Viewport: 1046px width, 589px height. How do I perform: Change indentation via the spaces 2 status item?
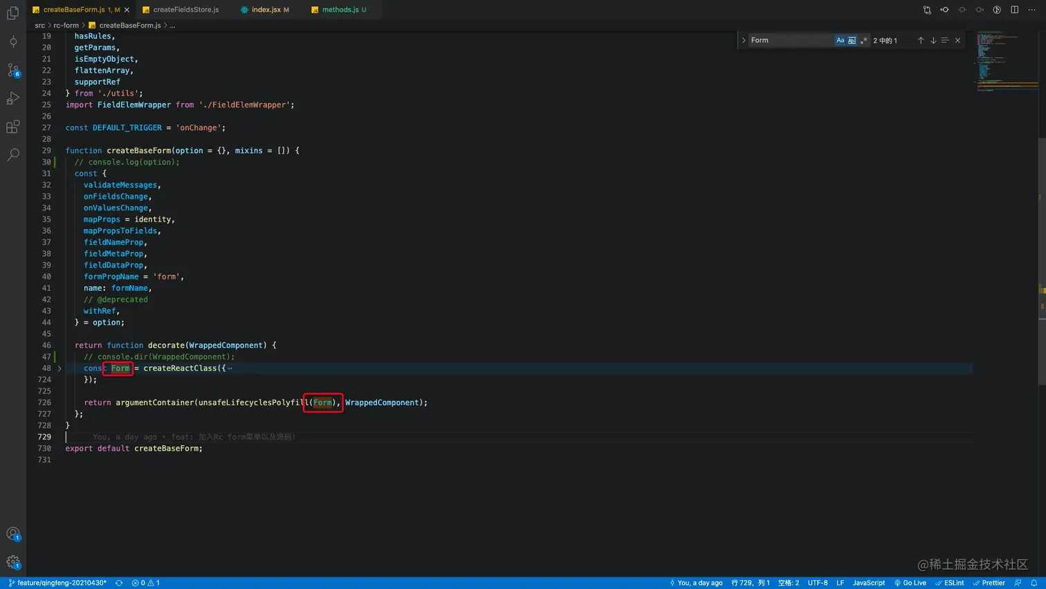click(788, 583)
